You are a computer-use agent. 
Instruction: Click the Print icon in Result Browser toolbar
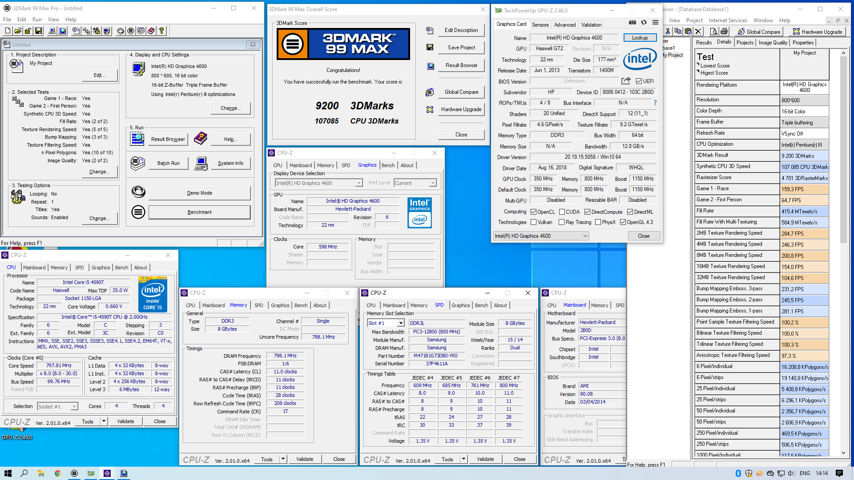point(724,32)
